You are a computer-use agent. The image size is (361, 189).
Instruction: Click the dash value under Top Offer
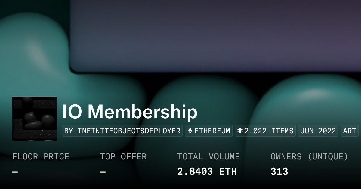tap(103, 172)
